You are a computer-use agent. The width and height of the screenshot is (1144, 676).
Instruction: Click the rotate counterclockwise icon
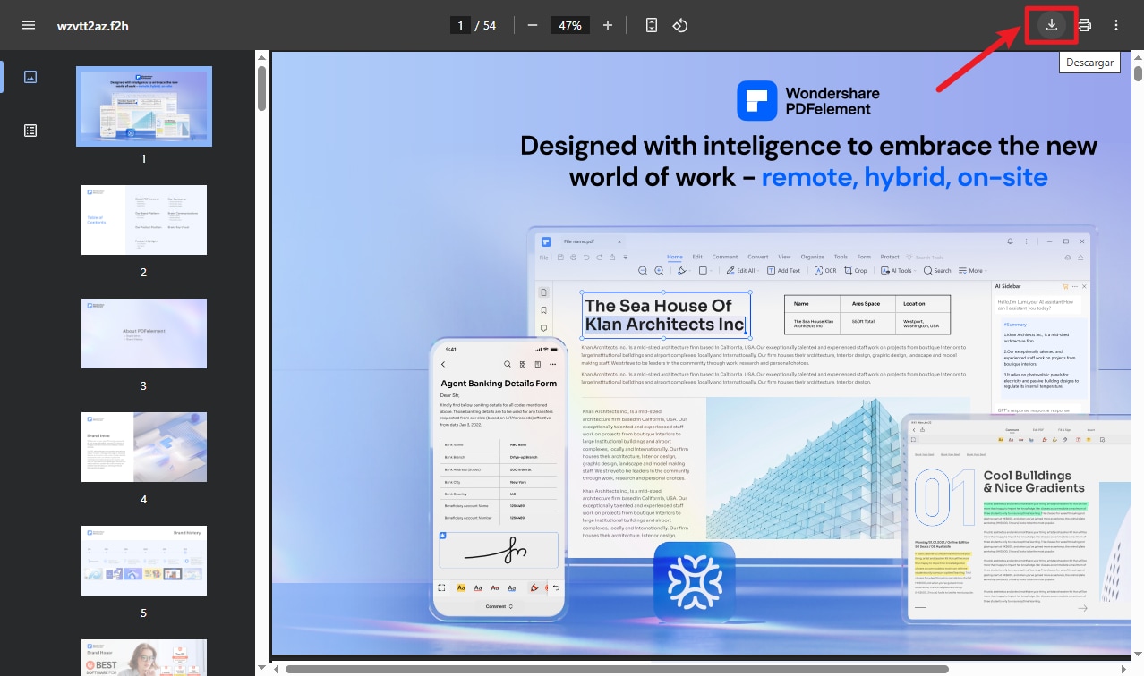[x=680, y=25]
